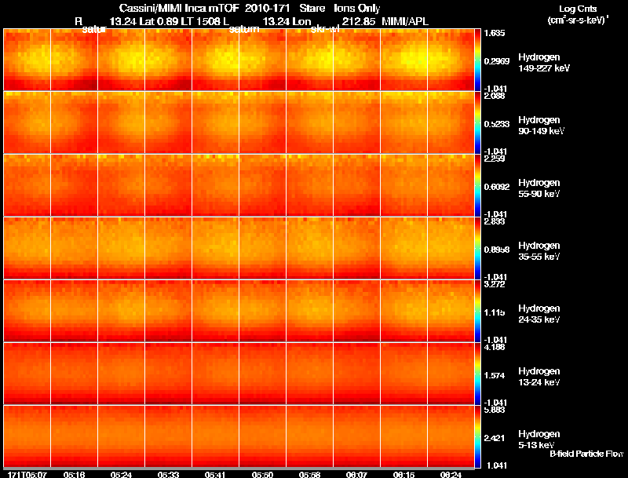This screenshot has height=478, width=628.
Task: Click the 'Stare' word in the title
Action: point(312,8)
